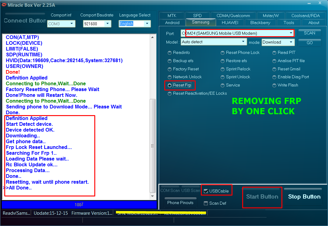Click the log scrollbar down arrow

[x=152, y=196]
